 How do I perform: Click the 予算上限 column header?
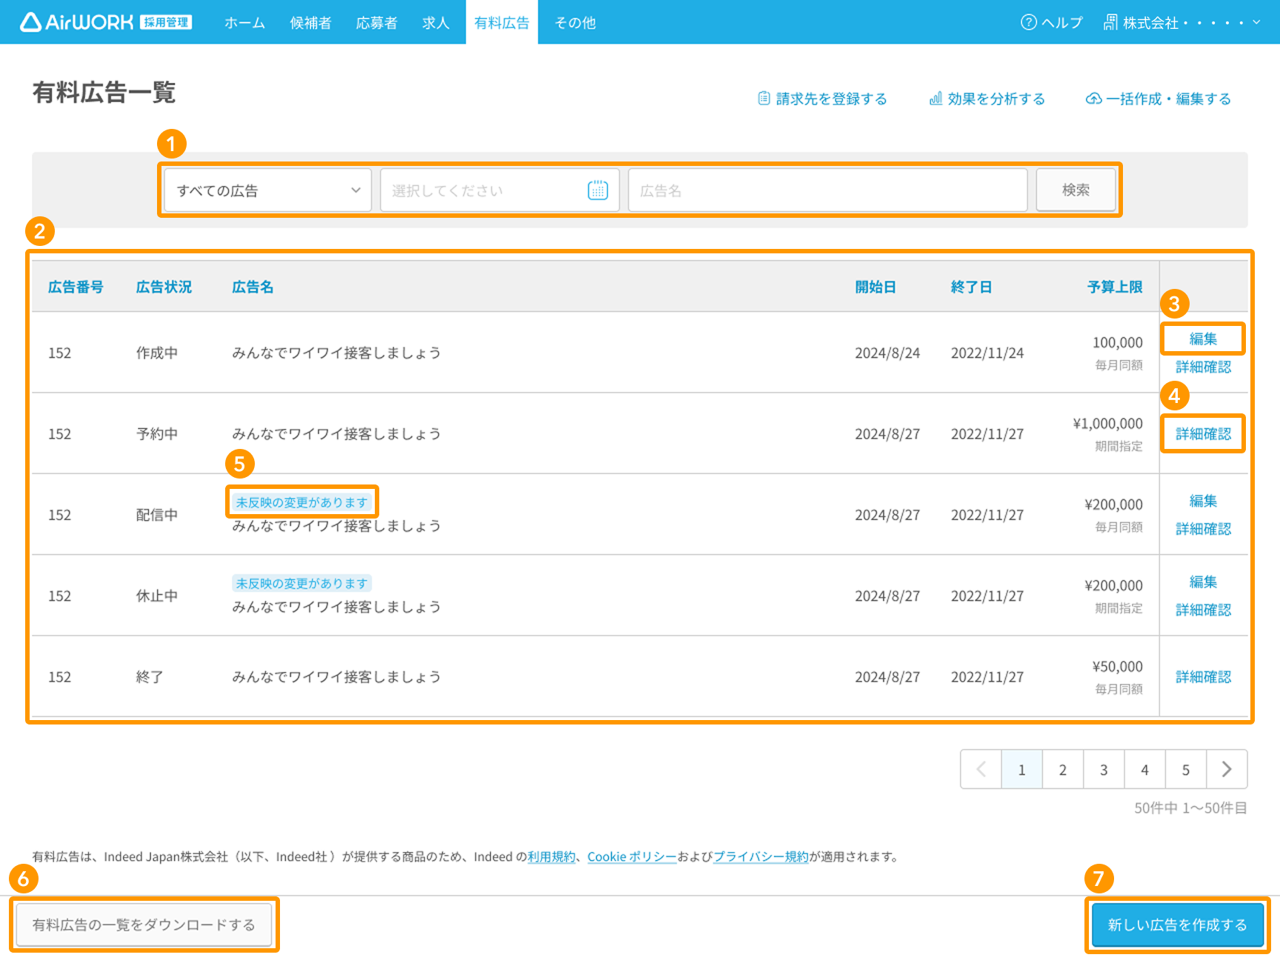1115,287
